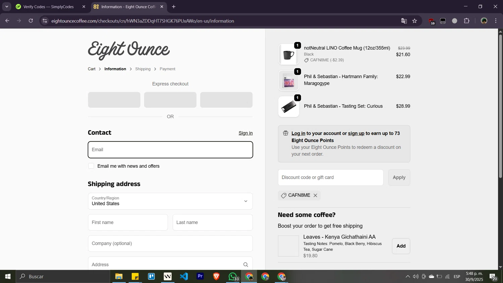The height and width of the screenshot is (283, 503).
Task: Add Leaves - Kenya Gichathaini AA to order
Action: click(x=401, y=246)
